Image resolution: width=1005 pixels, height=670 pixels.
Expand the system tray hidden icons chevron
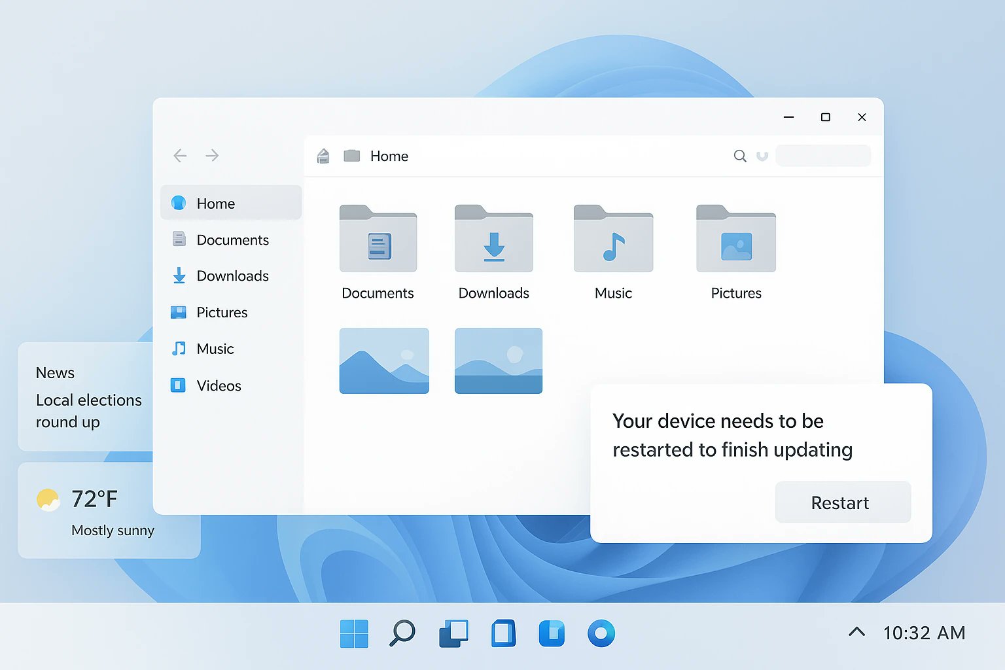point(856,632)
